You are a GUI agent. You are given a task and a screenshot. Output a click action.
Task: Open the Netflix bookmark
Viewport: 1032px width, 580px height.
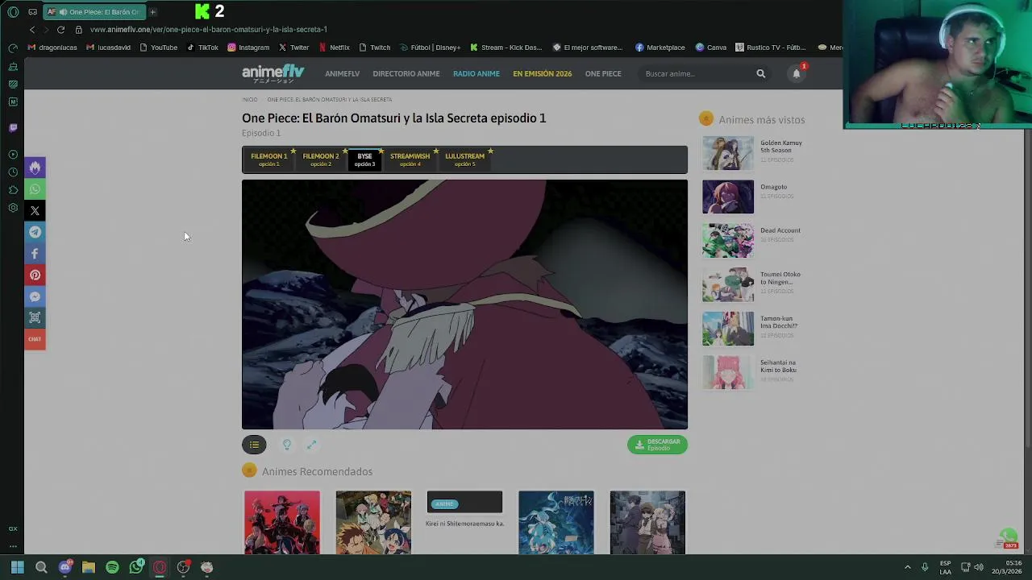click(334, 48)
